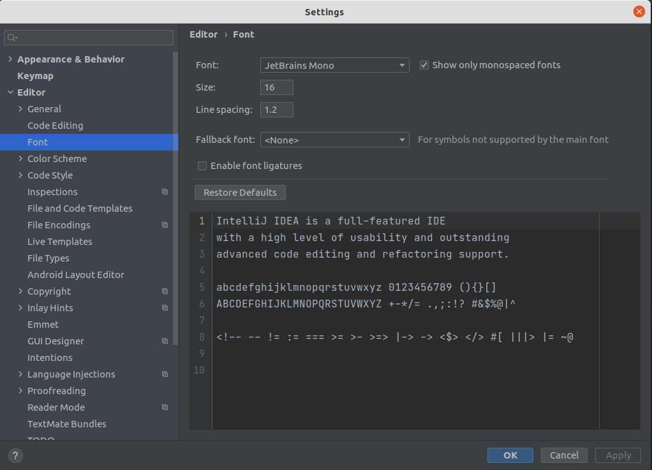Image resolution: width=652 pixels, height=470 pixels.
Task: Click into the Line spacing field
Action: coord(276,110)
